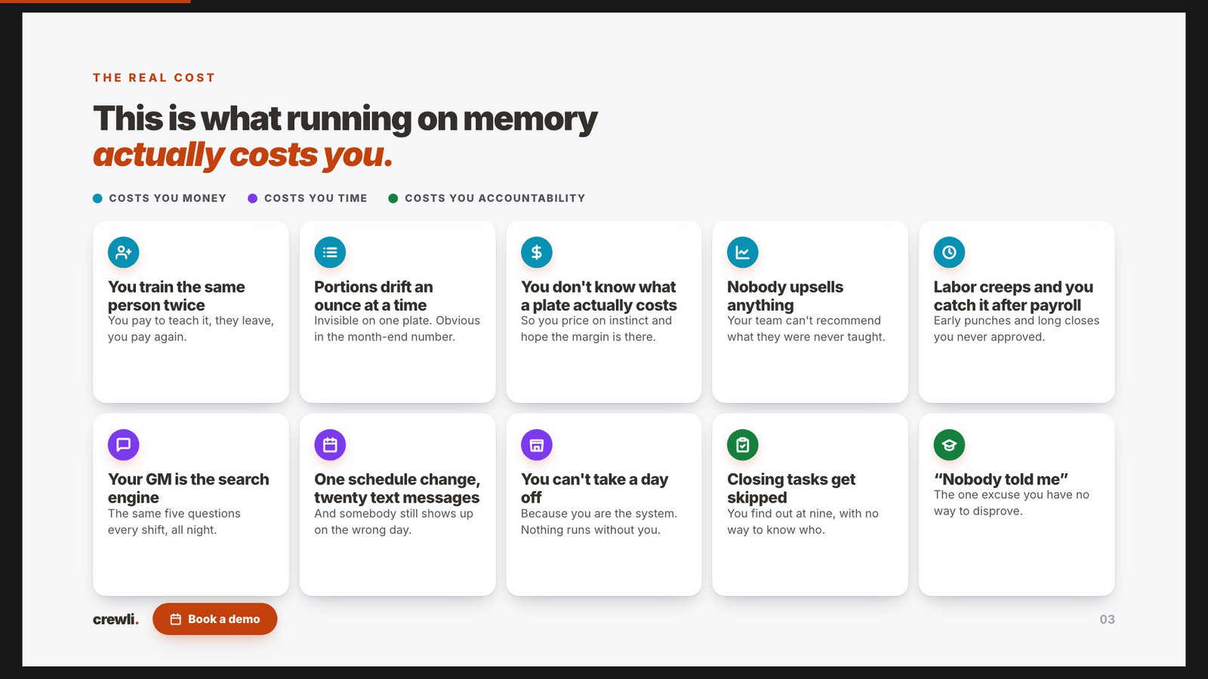Select the green Costs You Accountability legend dot
The image size is (1208, 679).
pyautogui.click(x=393, y=198)
